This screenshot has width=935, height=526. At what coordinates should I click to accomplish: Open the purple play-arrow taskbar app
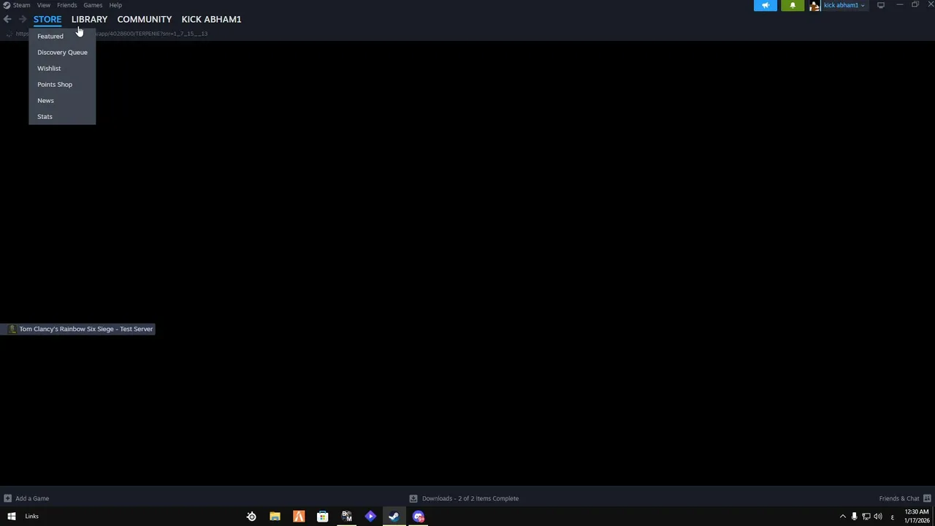click(x=370, y=517)
